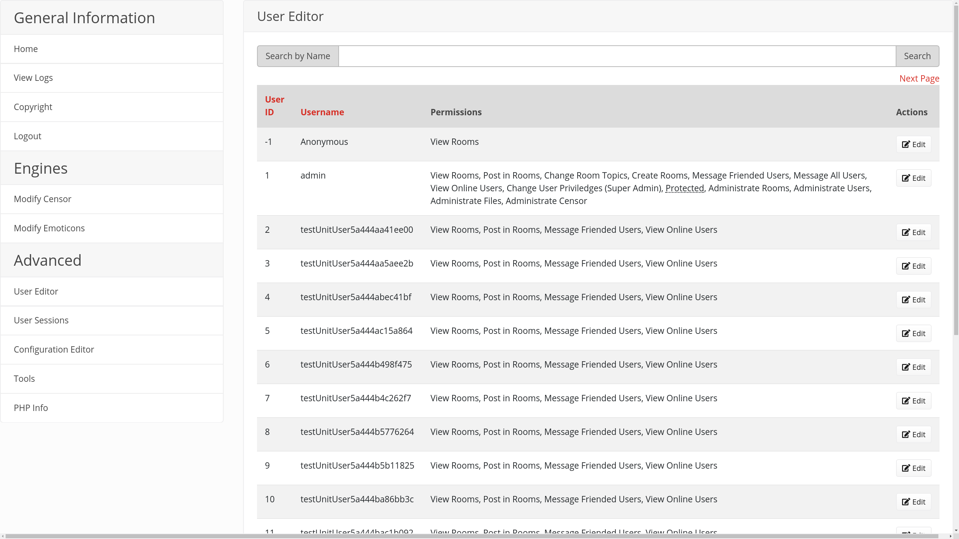Edit user with ID 3
The width and height of the screenshot is (959, 539).
click(x=913, y=266)
